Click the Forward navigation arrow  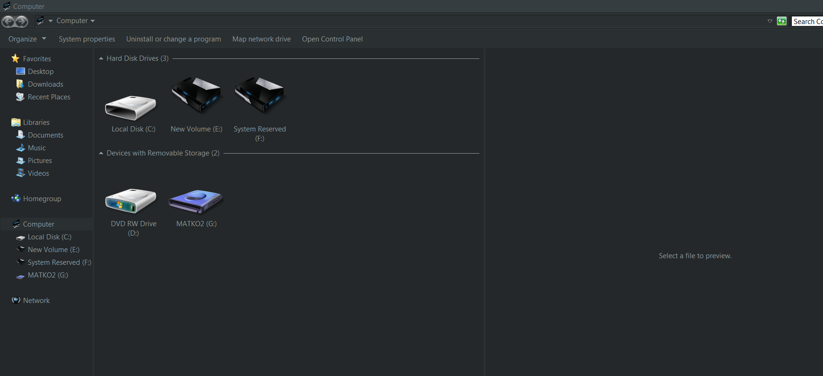click(x=22, y=21)
